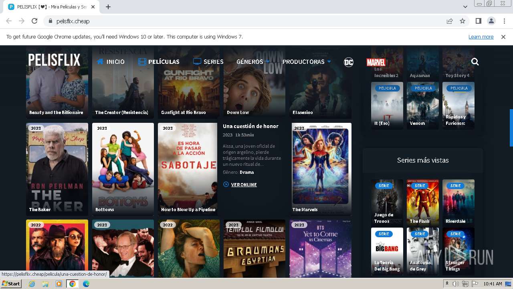This screenshot has height=289, width=513.
Task: Launch Internet Explorer from the taskbar
Action: 32,284
